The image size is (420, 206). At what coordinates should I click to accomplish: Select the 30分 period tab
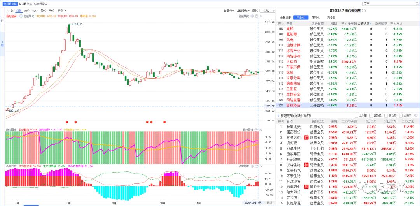point(27,11)
